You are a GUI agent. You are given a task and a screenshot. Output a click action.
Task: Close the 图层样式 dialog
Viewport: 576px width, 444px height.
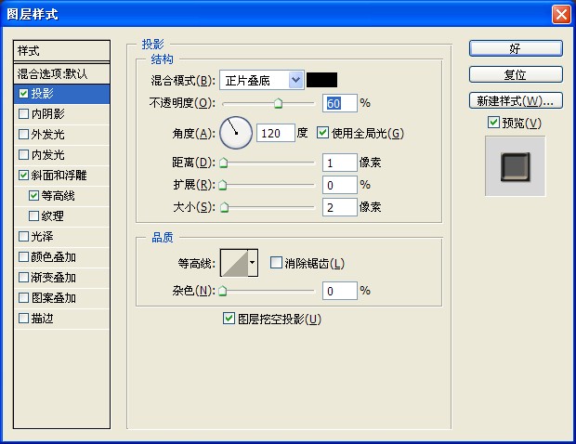click(x=560, y=14)
